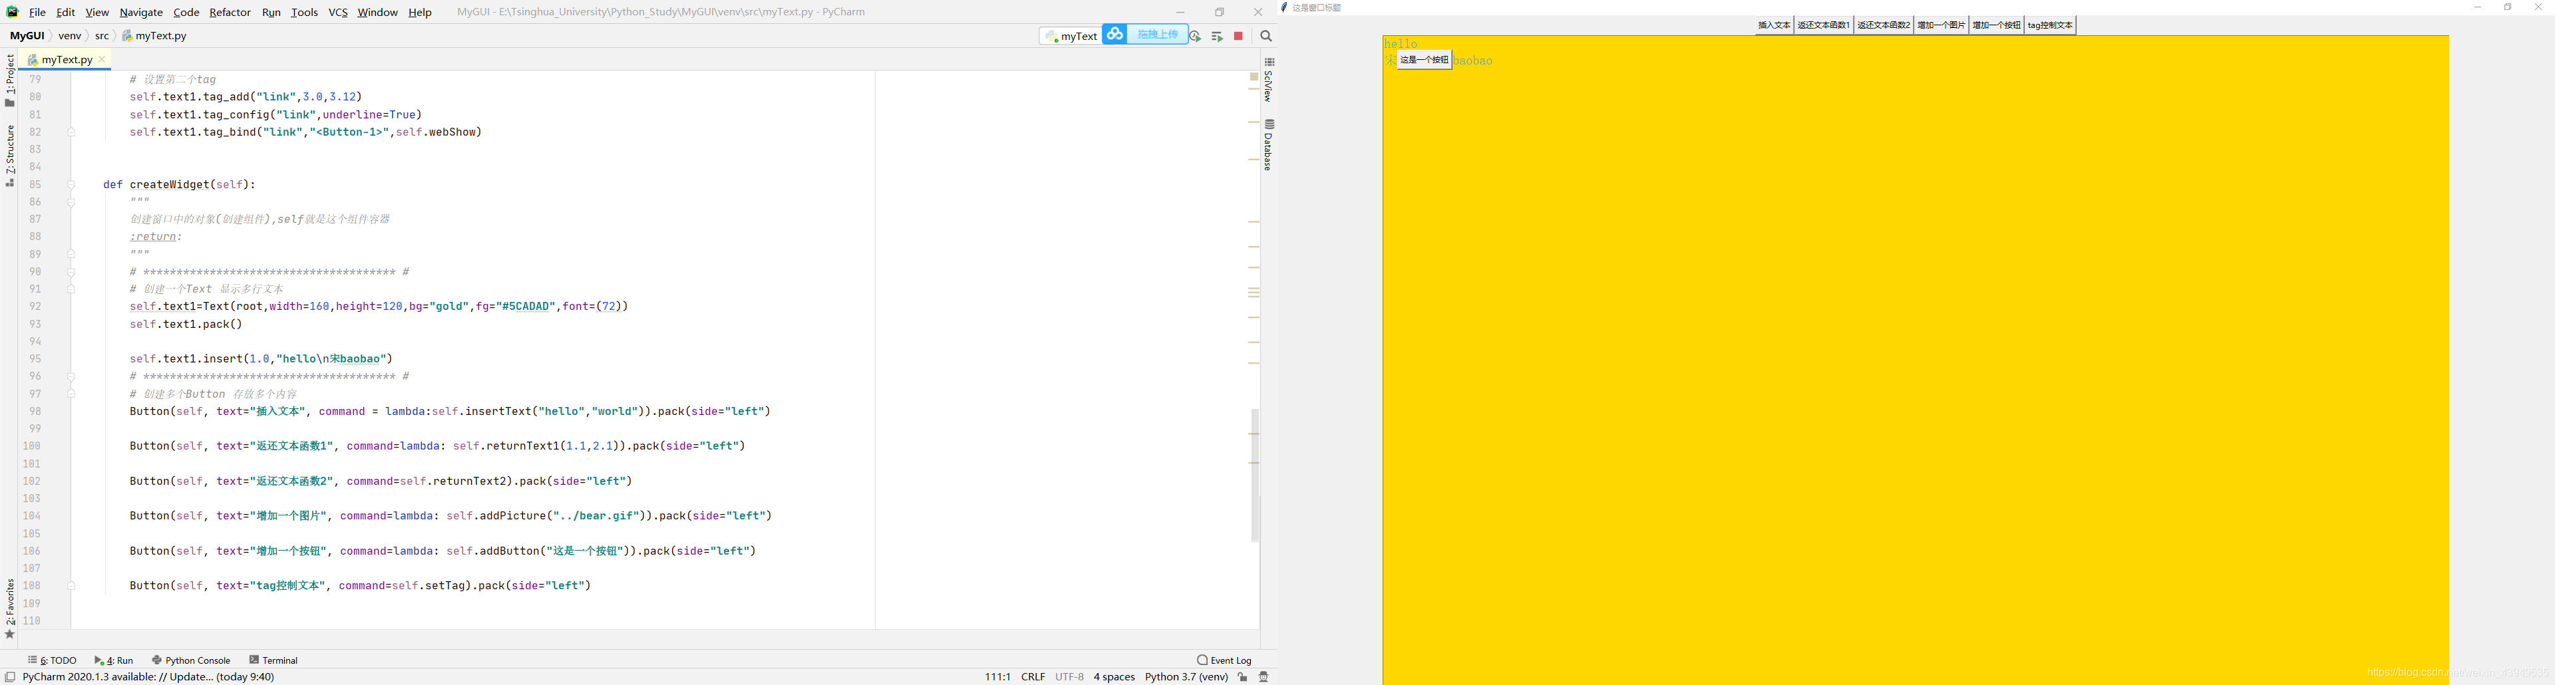This screenshot has width=2555, height=685.
Task: Click the run with coverage icon
Action: pyautogui.click(x=1195, y=37)
